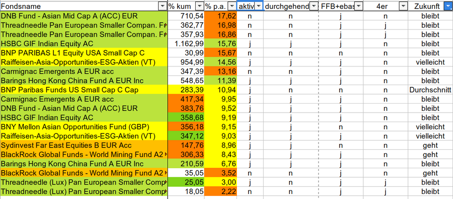453x199 pixels.
Task: Select the % p.a. value 9,95
Action: 221,99
